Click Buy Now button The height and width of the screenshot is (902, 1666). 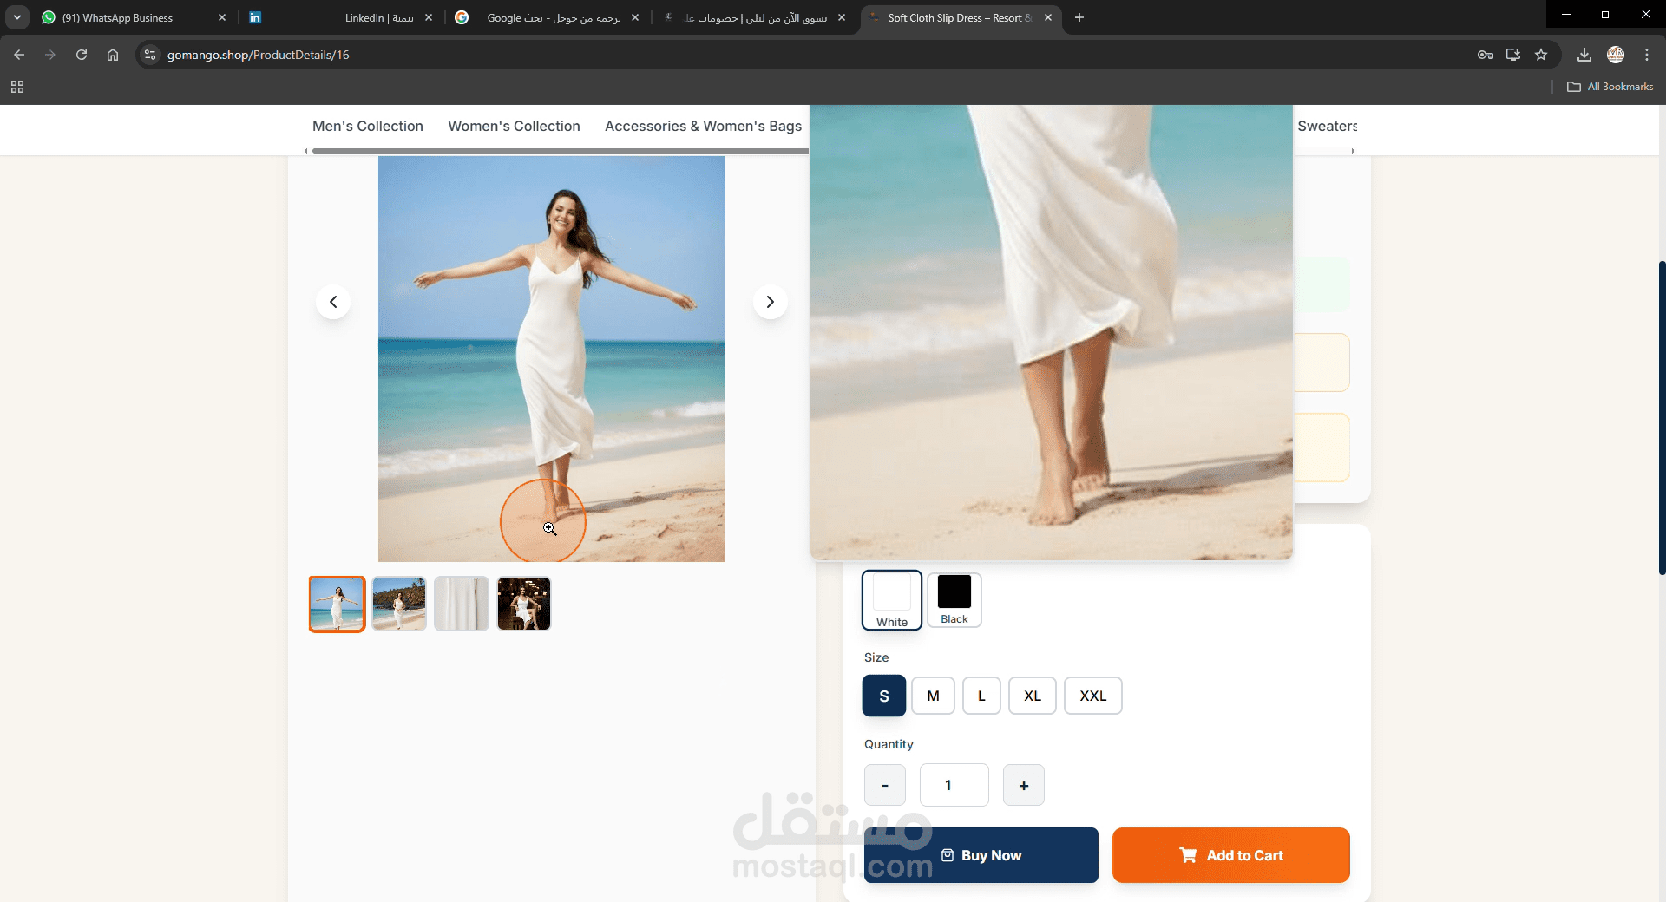[x=981, y=855]
